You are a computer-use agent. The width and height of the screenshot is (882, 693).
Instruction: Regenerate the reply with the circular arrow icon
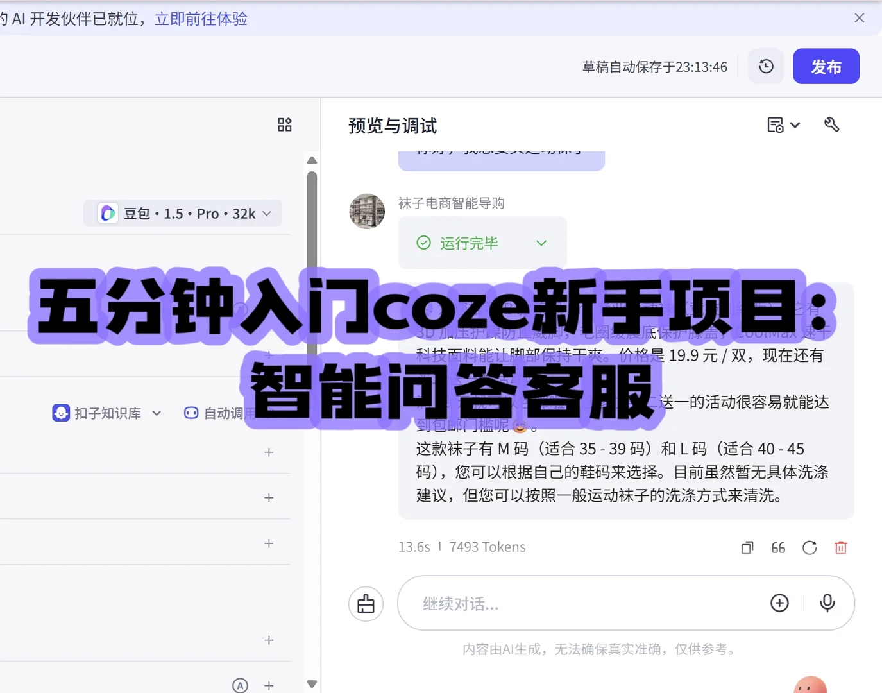point(810,547)
